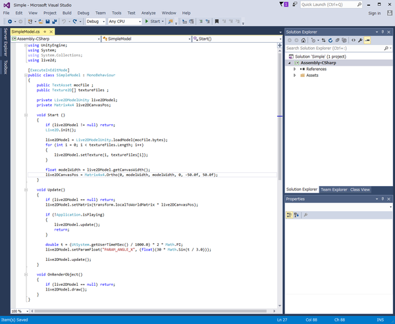Click the editor horizontal scrollbar thumb
Screen dimensions: 395x324
(150, 311)
